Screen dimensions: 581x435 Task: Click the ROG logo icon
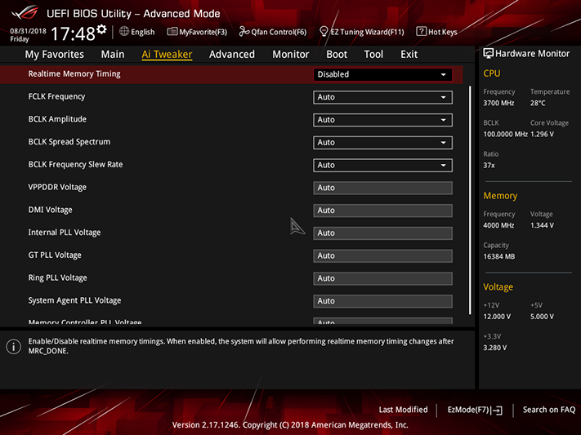[25, 13]
